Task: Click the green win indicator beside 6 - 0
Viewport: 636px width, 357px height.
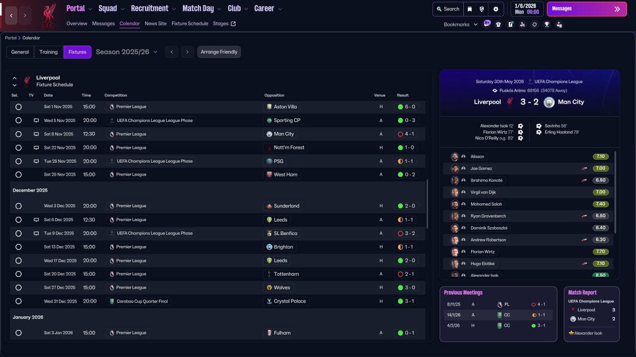Action: (x=400, y=107)
